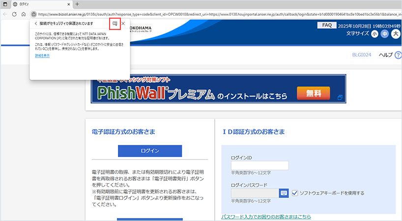
Task: Open the software keyboard icon button
Action: (284, 193)
